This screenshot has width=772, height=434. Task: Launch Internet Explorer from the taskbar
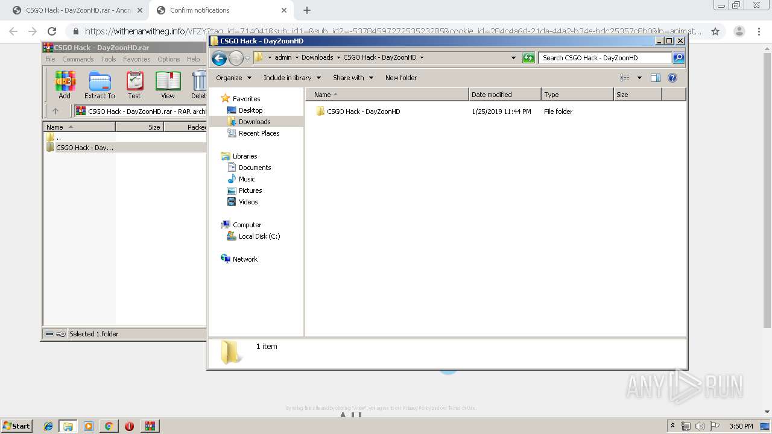coord(48,426)
